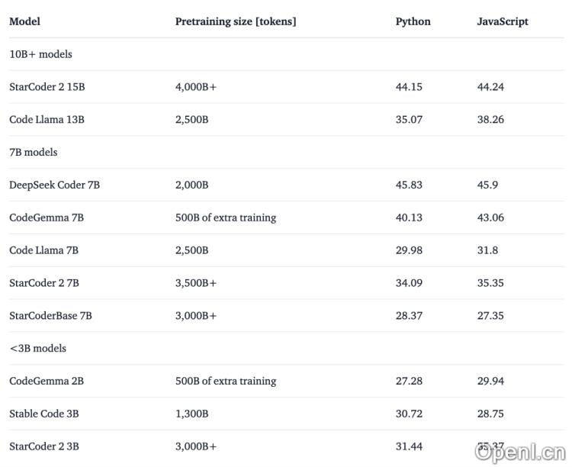Click CodeGemma 2B model name
Image resolution: width=572 pixels, height=467 pixels.
(47, 381)
